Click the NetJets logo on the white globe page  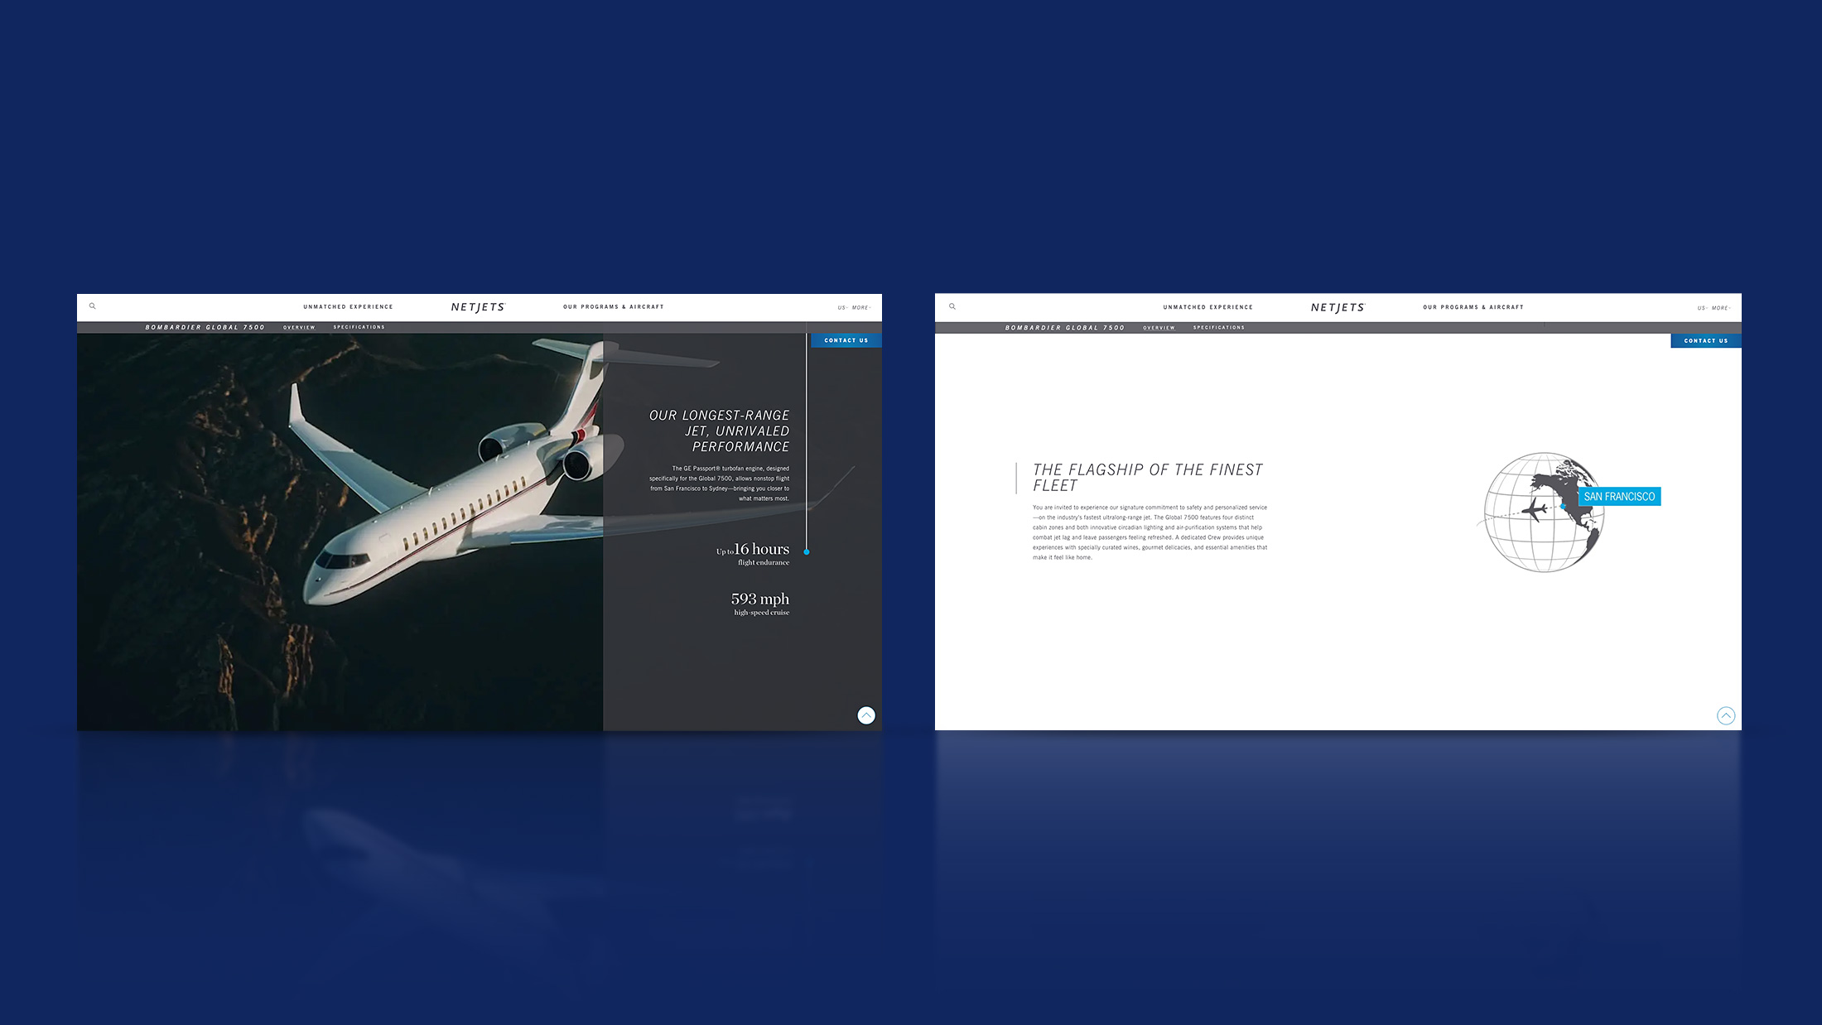[x=1338, y=307]
